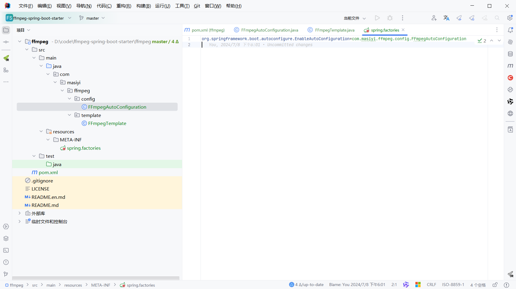Select pom.xml in project tree
This screenshot has height=289, width=516.
(x=48, y=172)
